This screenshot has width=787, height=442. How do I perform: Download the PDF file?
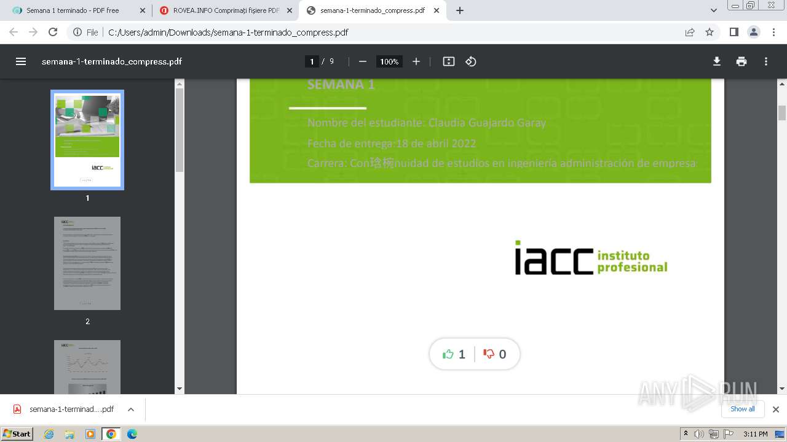[717, 61]
